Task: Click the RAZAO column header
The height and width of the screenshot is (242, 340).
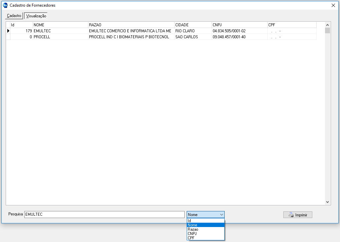Action: point(131,25)
